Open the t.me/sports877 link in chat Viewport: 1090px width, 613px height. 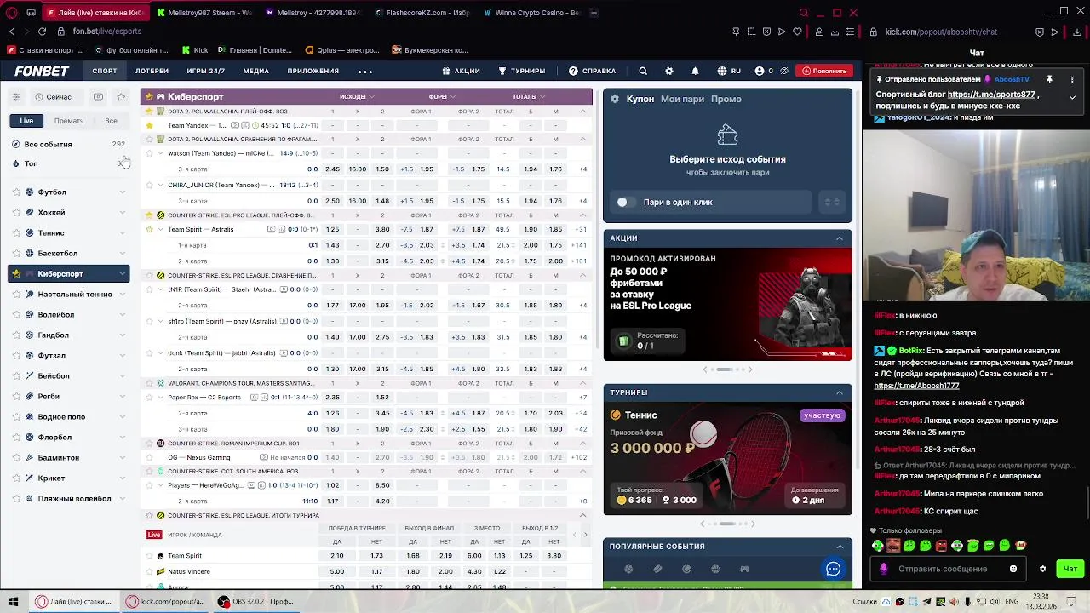click(991, 95)
